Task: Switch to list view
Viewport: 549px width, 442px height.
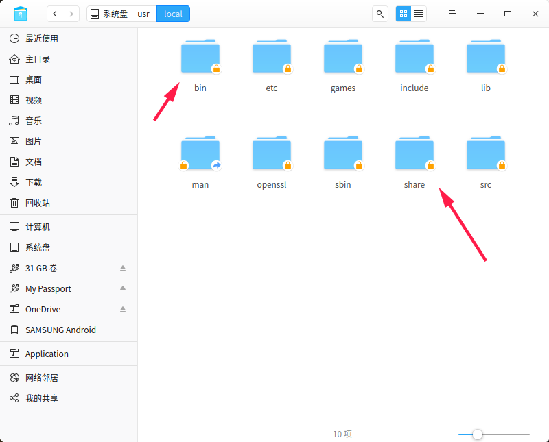Action: (419, 14)
